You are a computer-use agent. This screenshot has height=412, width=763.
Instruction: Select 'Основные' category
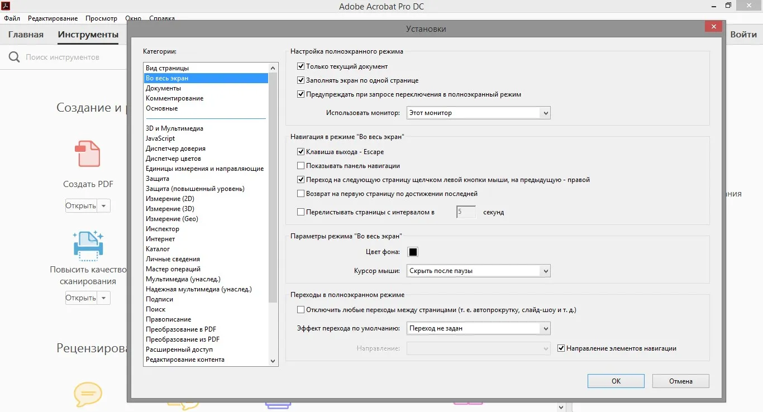click(x=206, y=108)
